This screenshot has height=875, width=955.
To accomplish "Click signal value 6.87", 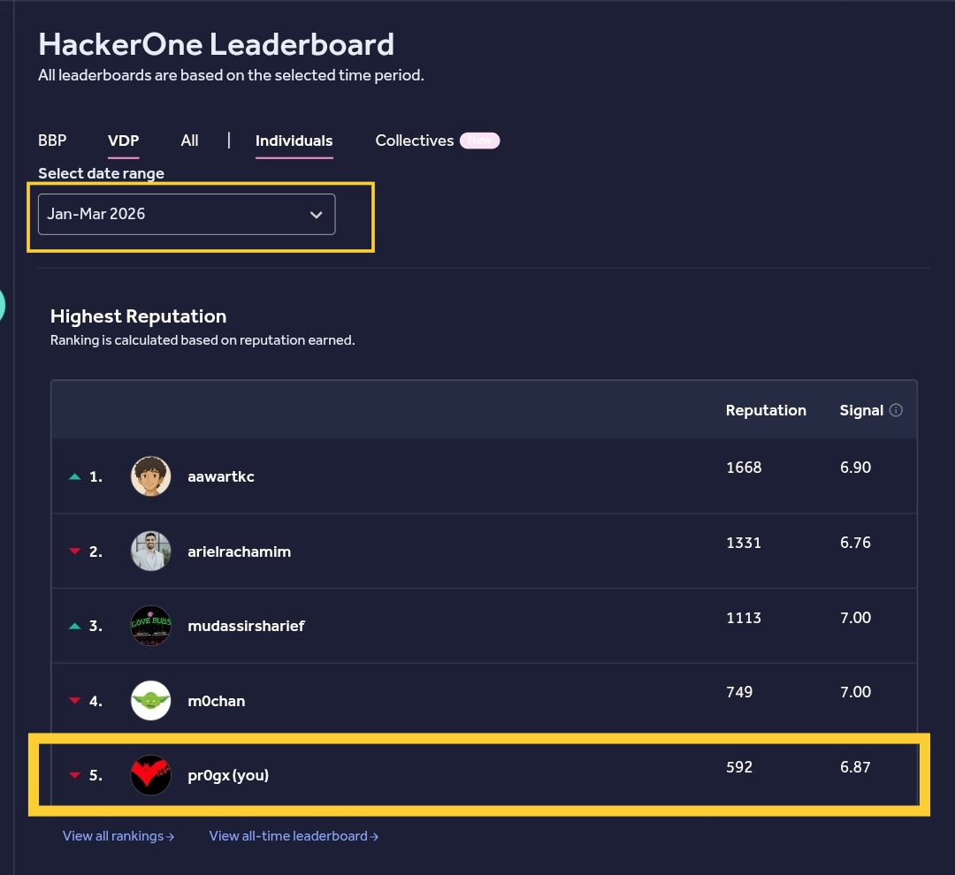I will click(856, 767).
